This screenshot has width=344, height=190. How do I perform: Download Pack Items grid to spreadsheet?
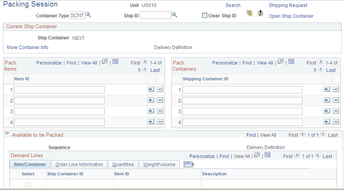coord(115,61)
